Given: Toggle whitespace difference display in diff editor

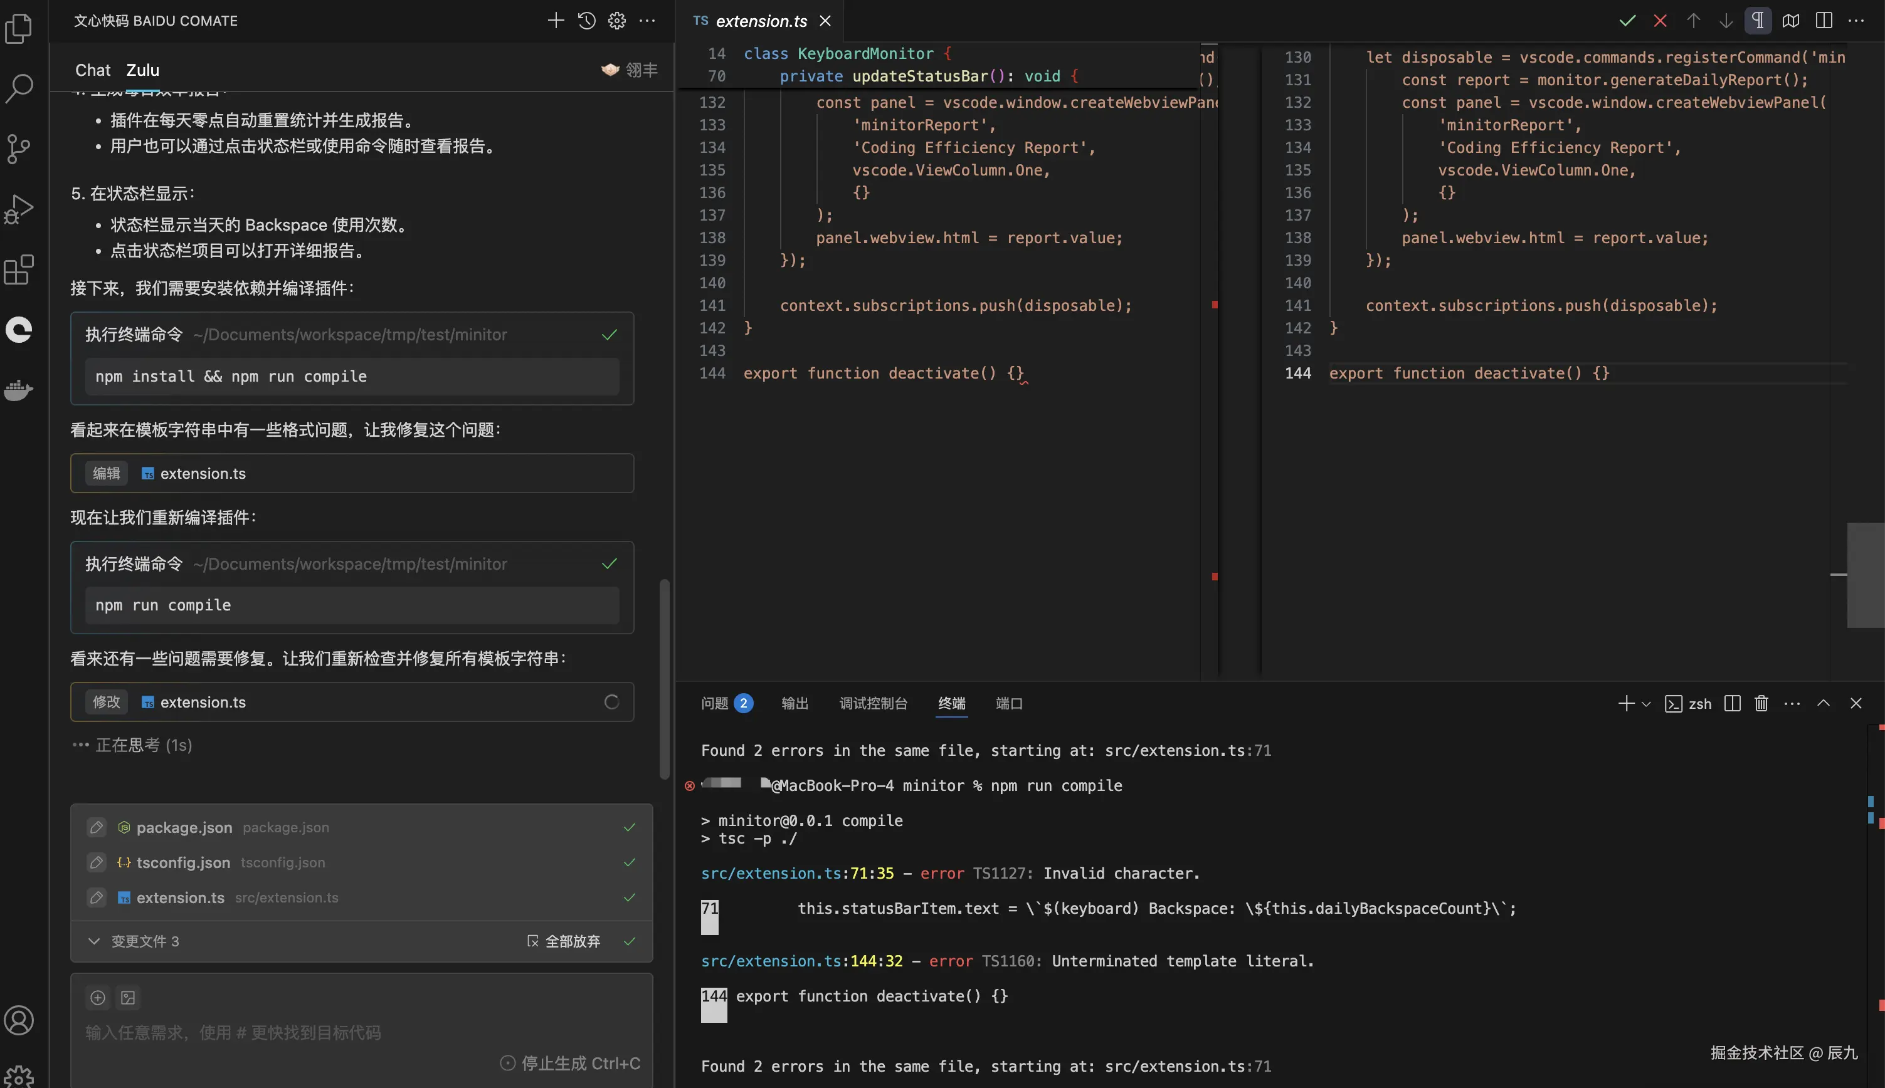Looking at the screenshot, I should 1758,21.
